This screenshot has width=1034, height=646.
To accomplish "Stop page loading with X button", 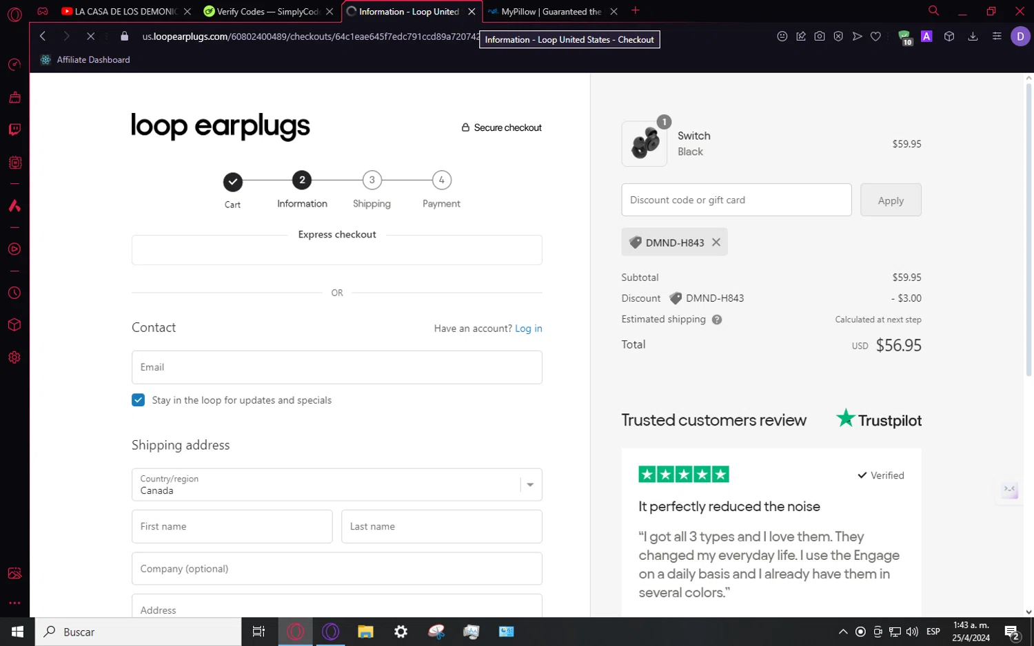I will pyautogui.click(x=90, y=36).
